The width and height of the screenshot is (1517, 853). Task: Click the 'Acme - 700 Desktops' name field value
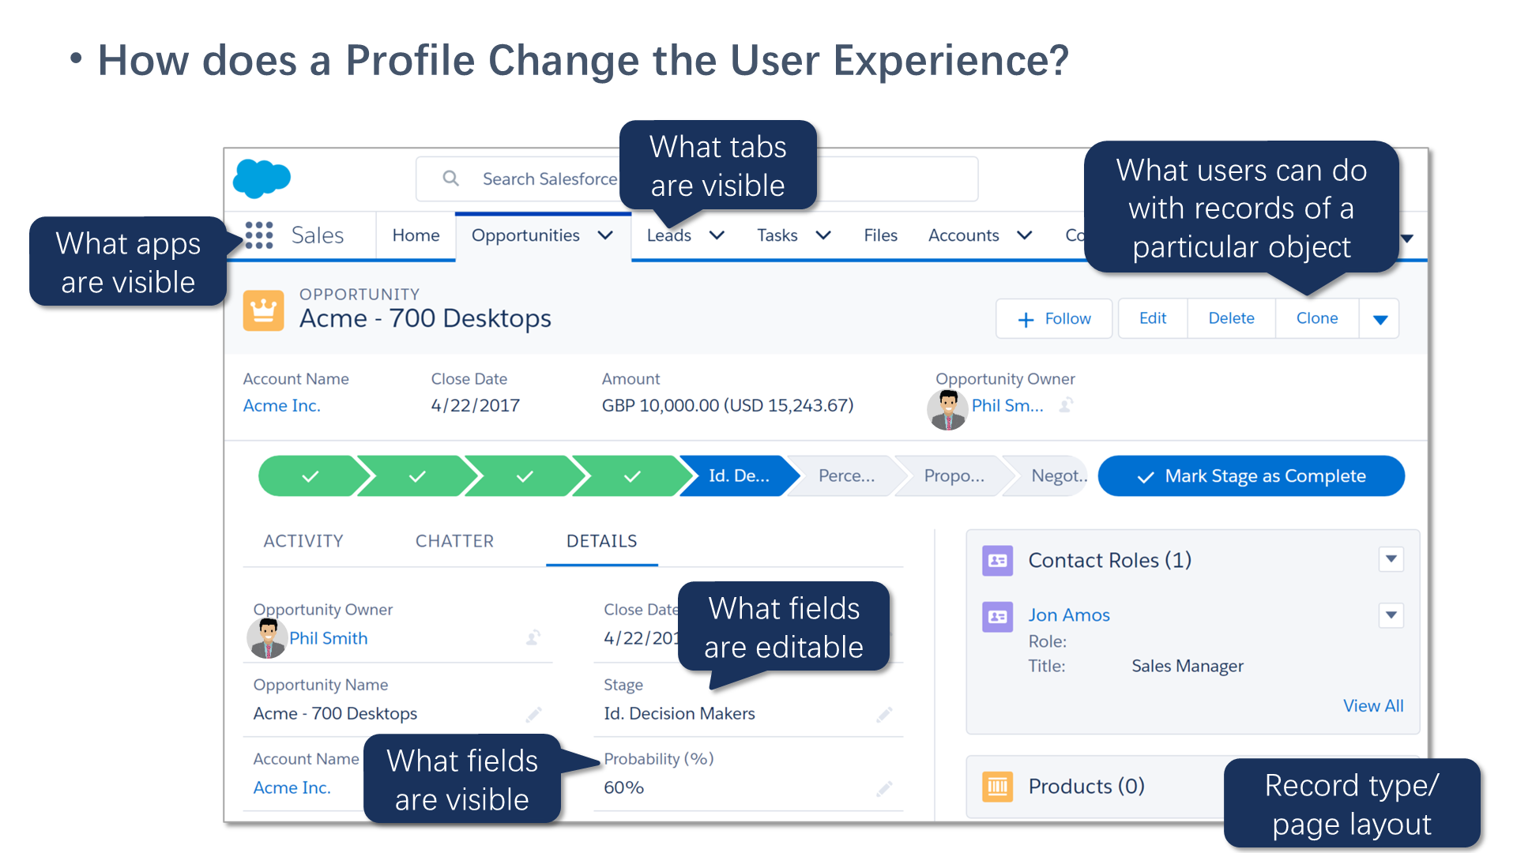(x=335, y=714)
